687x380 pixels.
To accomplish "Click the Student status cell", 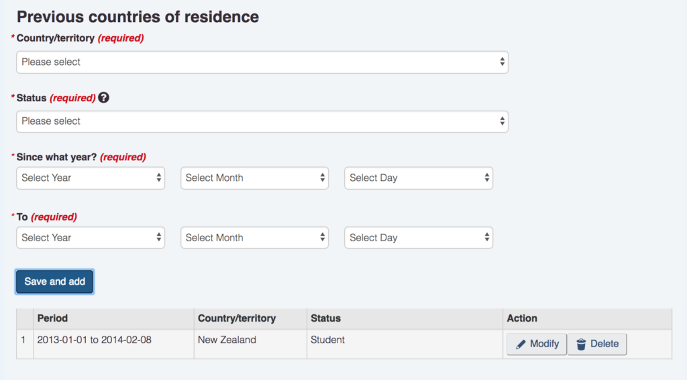I will click(x=327, y=340).
